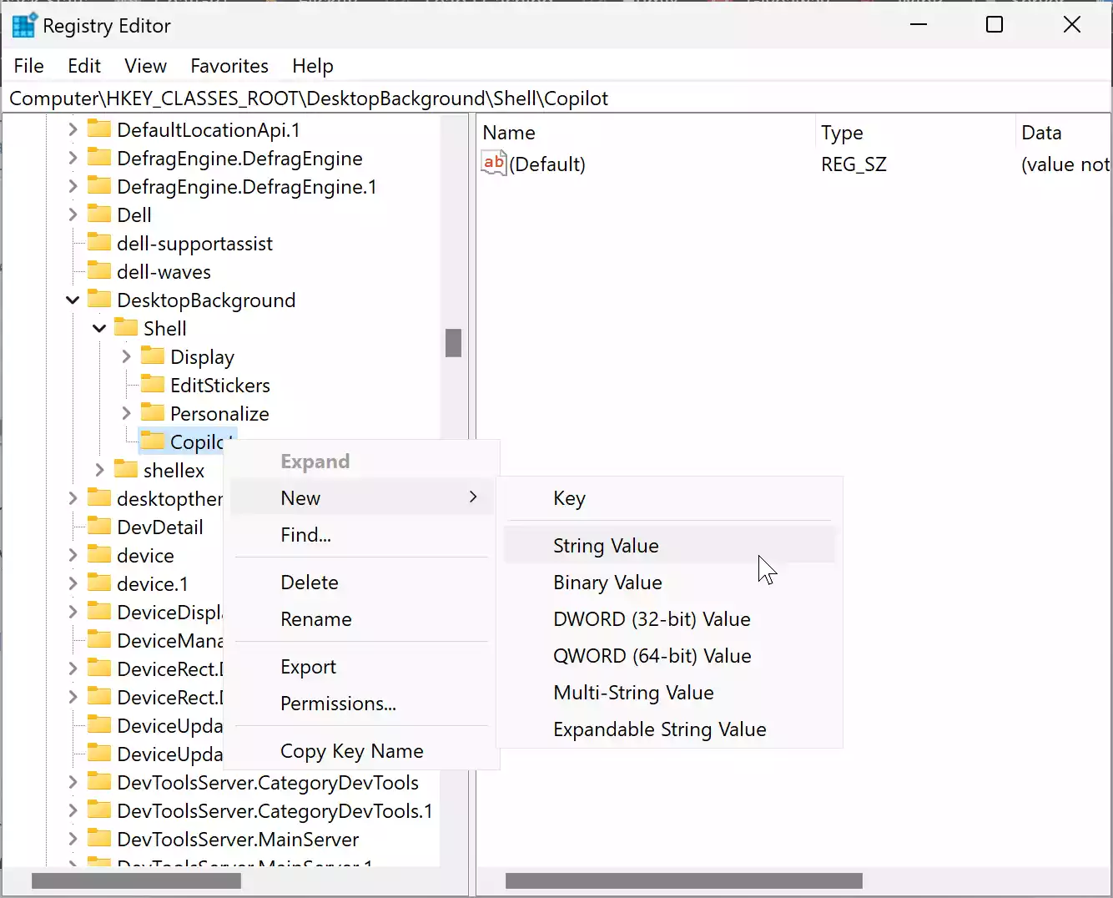The width and height of the screenshot is (1113, 898).
Task: Expand the Personalize key
Action: click(x=126, y=413)
